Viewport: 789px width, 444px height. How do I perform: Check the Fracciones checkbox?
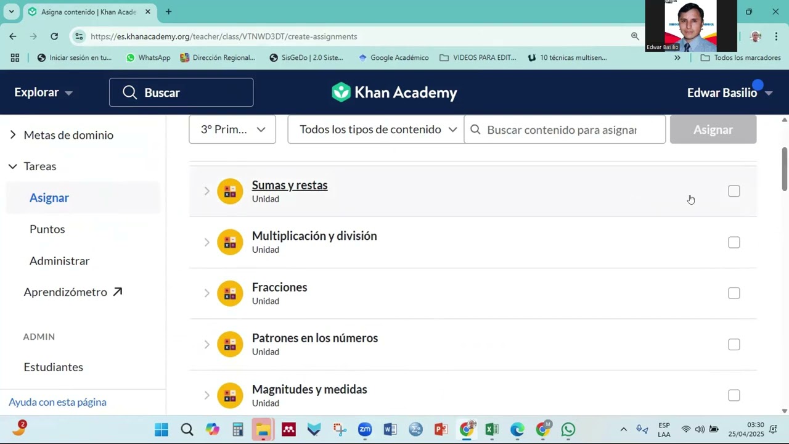734,293
